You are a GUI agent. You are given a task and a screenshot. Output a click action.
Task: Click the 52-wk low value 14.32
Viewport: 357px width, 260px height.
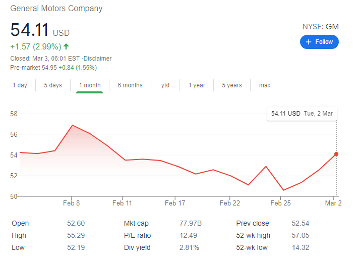coord(301,247)
